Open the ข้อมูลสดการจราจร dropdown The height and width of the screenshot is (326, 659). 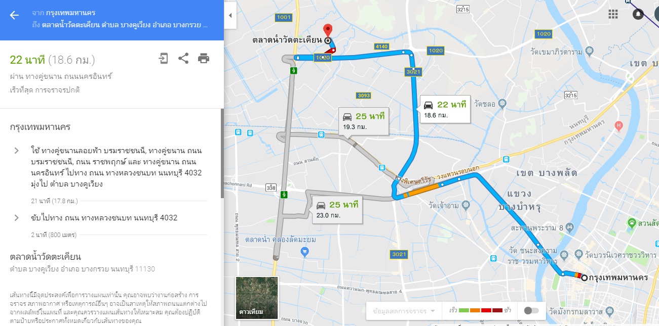(x=404, y=311)
